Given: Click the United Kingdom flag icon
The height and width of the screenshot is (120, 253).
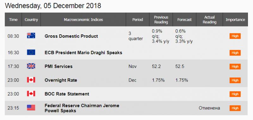Looking at the screenshot, I should tap(31, 66).
